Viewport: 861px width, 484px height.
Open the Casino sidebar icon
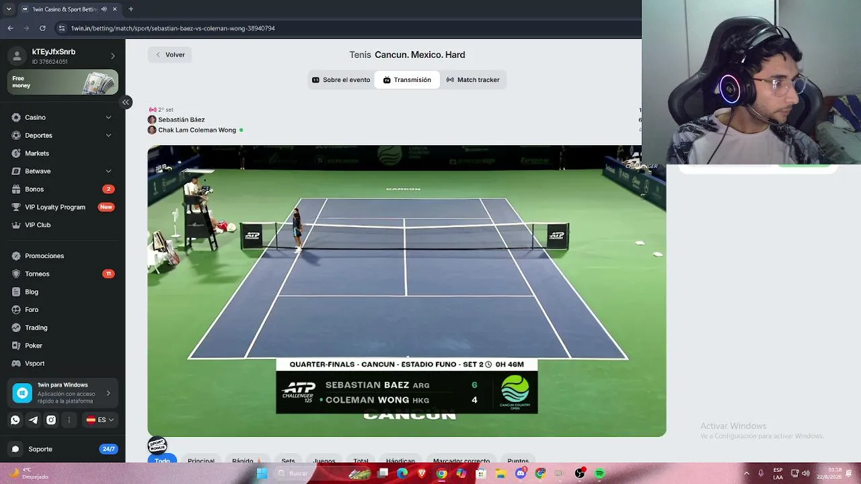point(16,118)
